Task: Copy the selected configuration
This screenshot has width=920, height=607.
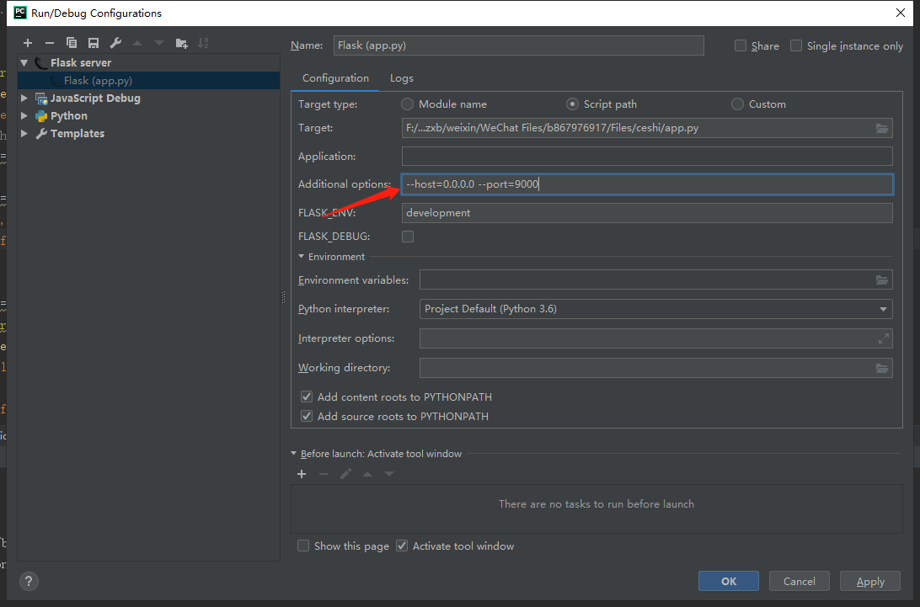Action: point(72,43)
